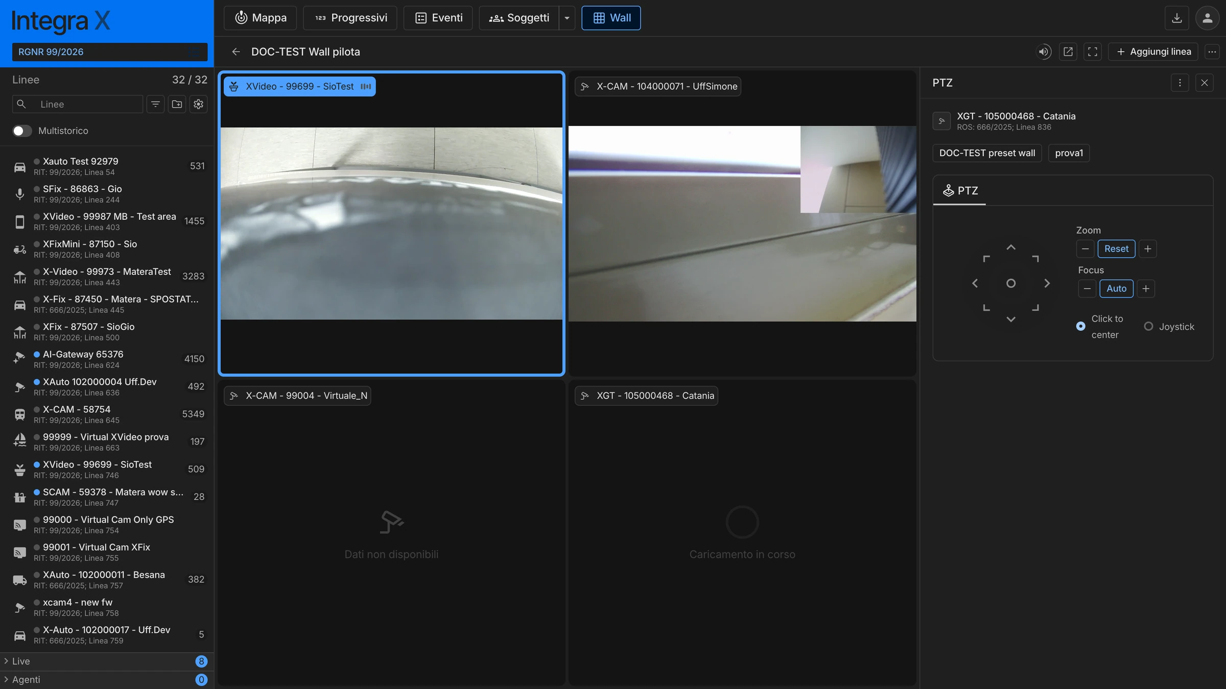Enter fullscreen mode for the wall
The image size is (1226, 689).
[x=1093, y=52]
